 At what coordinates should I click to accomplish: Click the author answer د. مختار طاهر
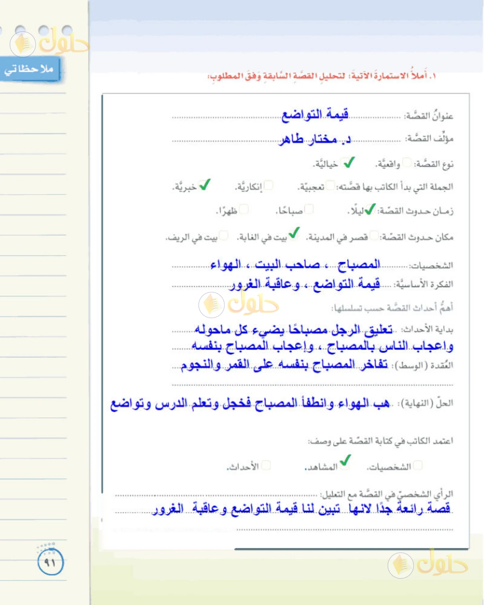click(315, 139)
